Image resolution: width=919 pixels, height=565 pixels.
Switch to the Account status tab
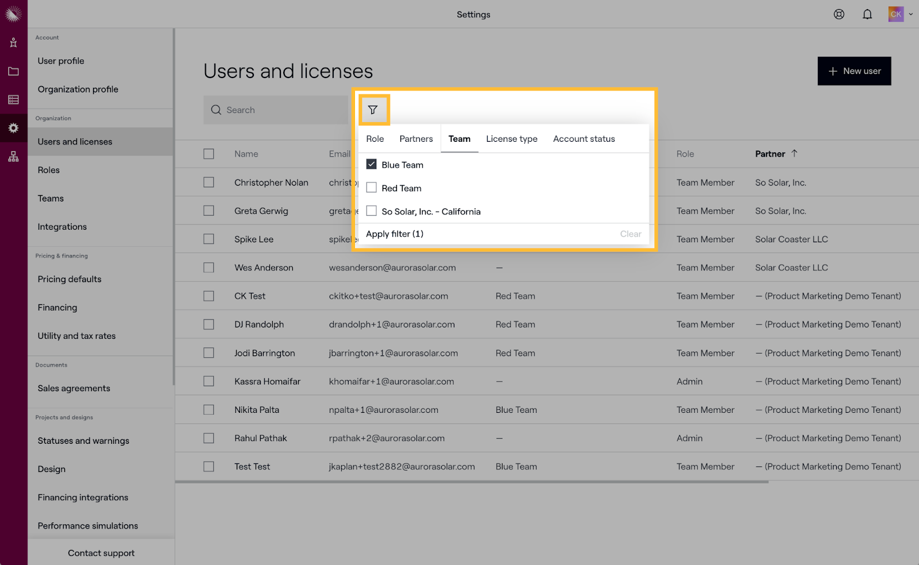click(x=584, y=139)
